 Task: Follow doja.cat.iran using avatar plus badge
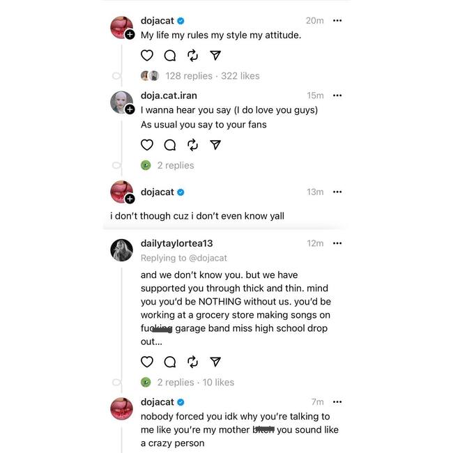point(130,110)
